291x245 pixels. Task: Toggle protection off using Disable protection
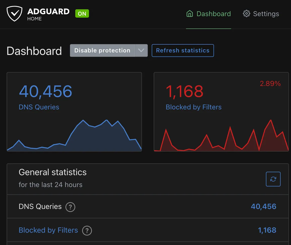pyautogui.click(x=102, y=50)
